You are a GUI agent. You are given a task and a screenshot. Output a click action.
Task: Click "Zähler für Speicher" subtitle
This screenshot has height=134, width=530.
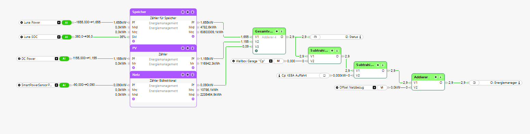coord(163,18)
